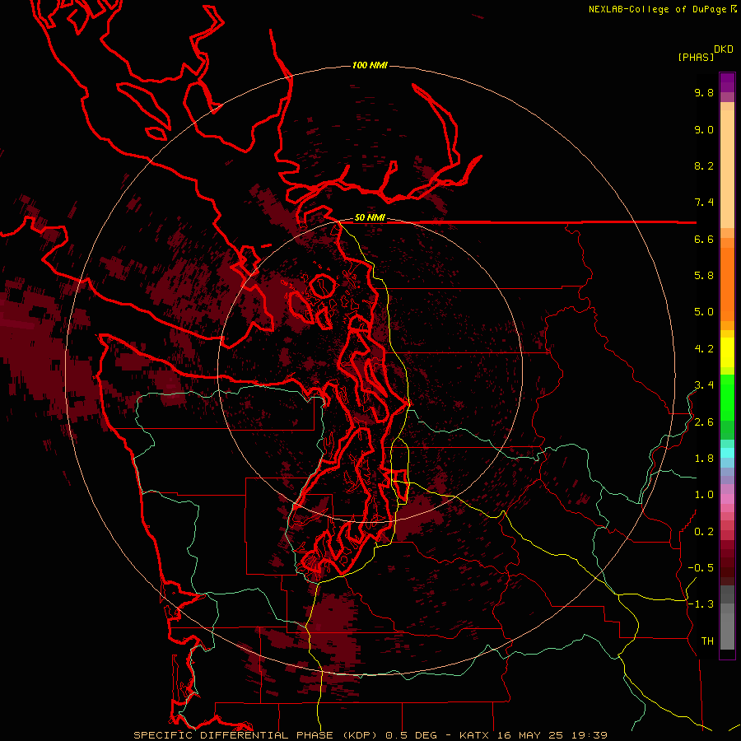Click the bright green segment of the color scale
Image resolution: width=741 pixels, height=741 pixels.
(x=727, y=398)
